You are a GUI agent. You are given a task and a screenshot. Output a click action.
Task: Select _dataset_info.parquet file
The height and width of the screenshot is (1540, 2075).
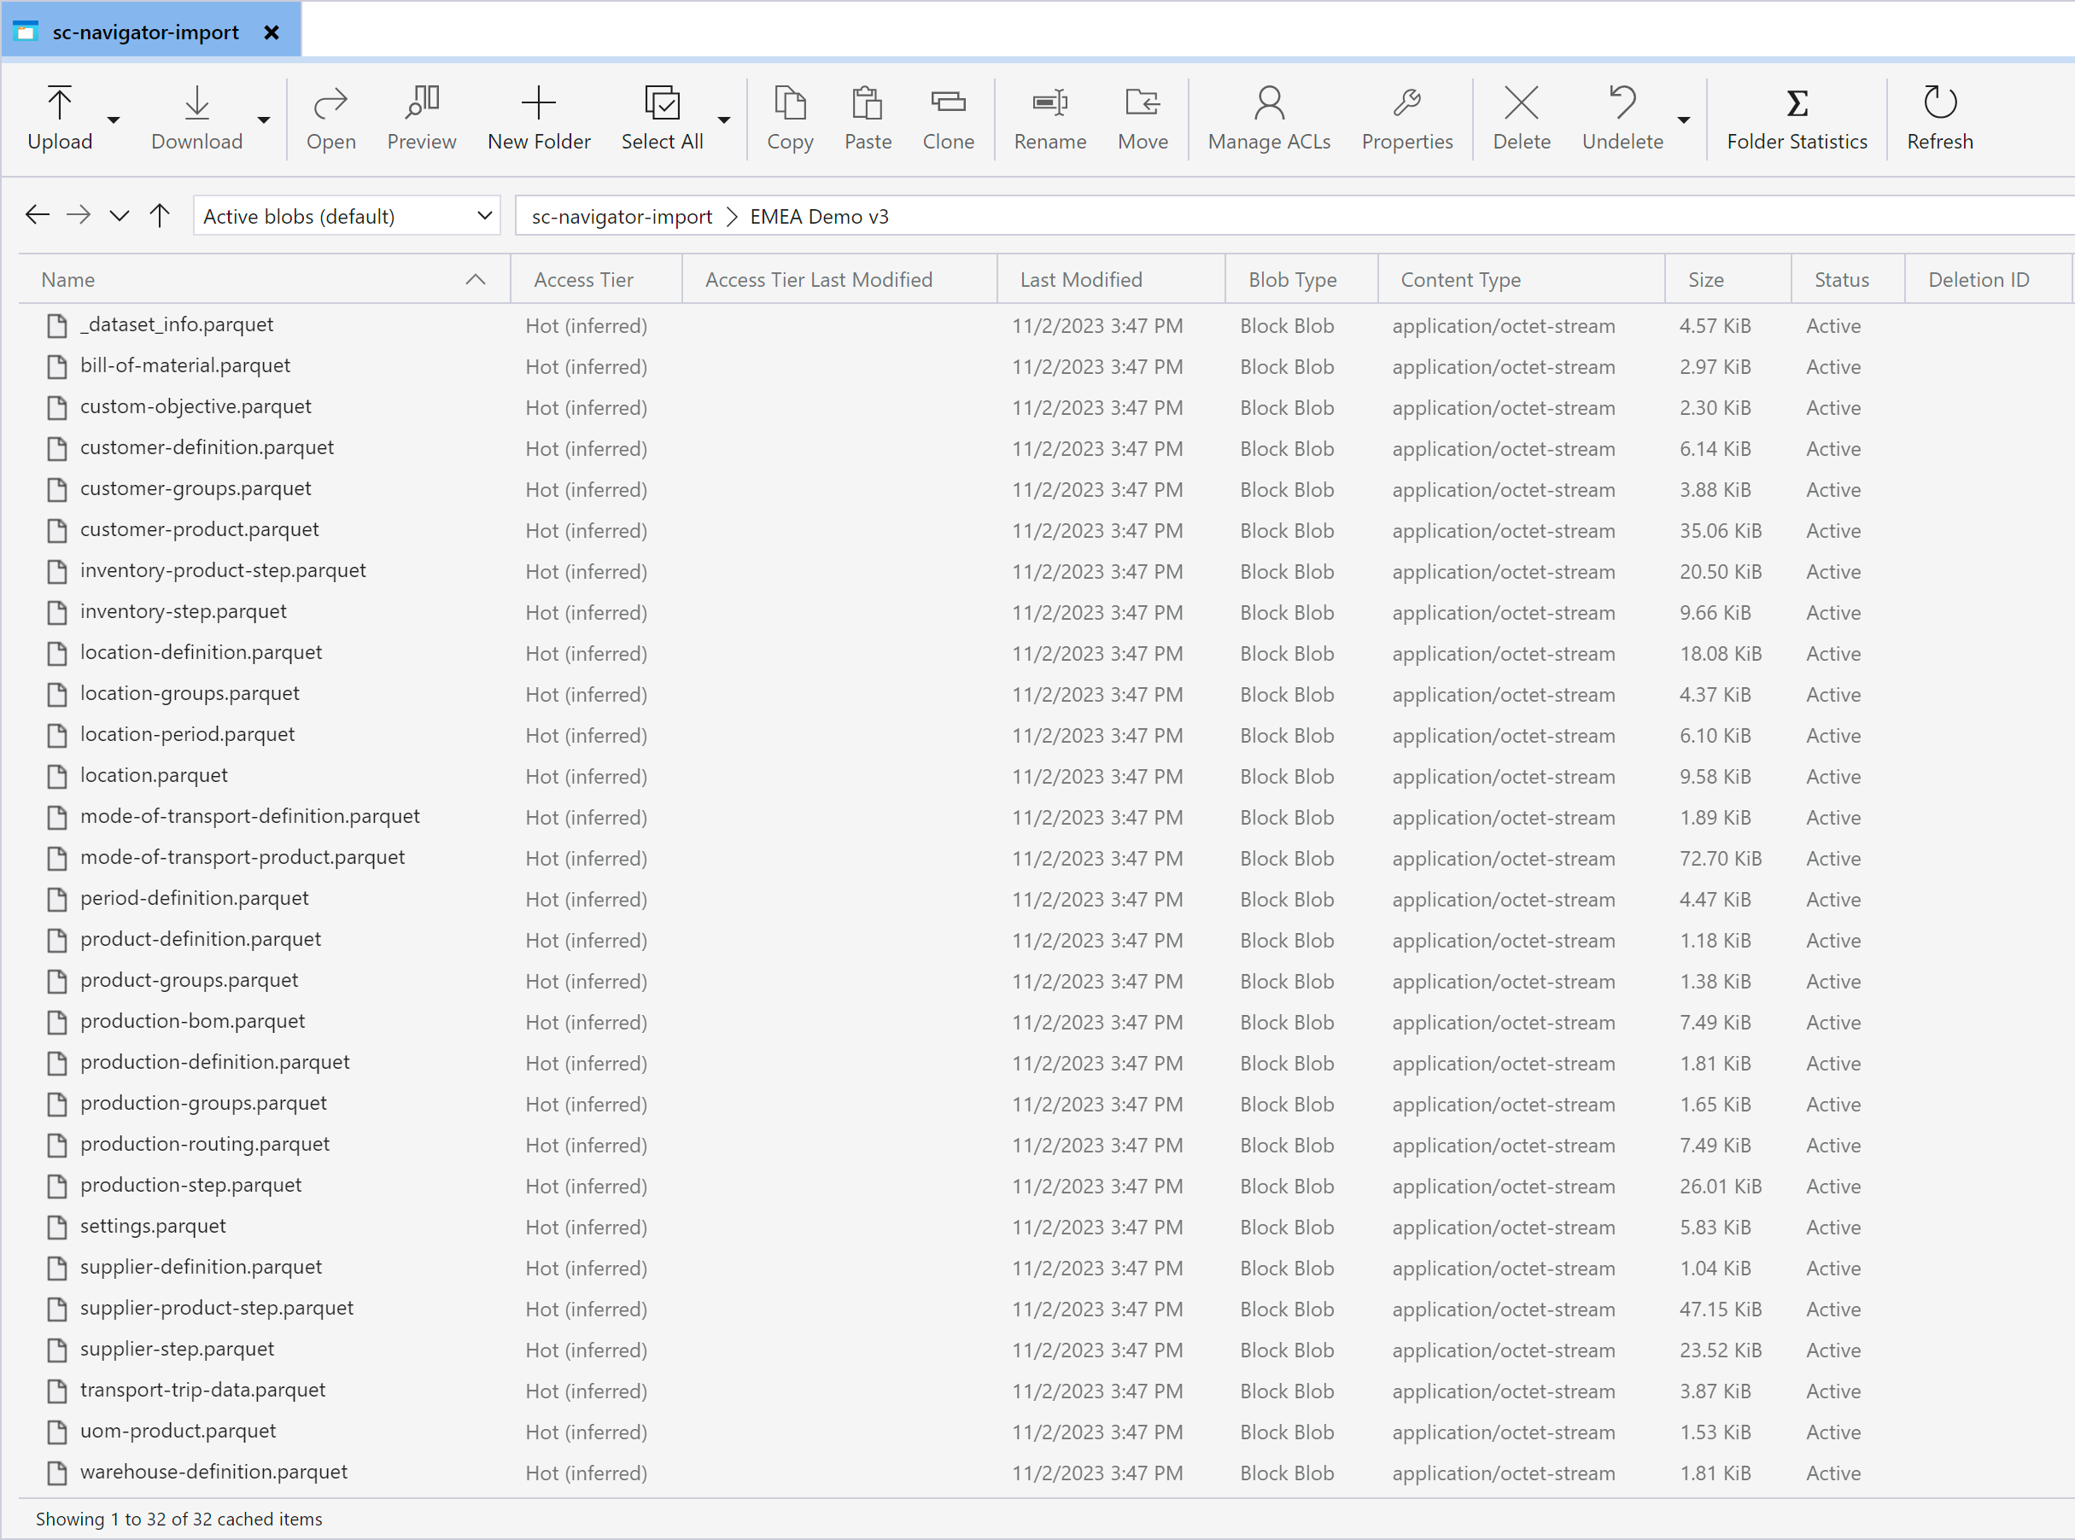click(x=178, y=324)
